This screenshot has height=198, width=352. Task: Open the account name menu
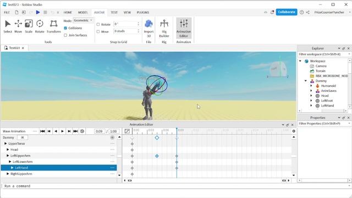[x=329, y=12]
